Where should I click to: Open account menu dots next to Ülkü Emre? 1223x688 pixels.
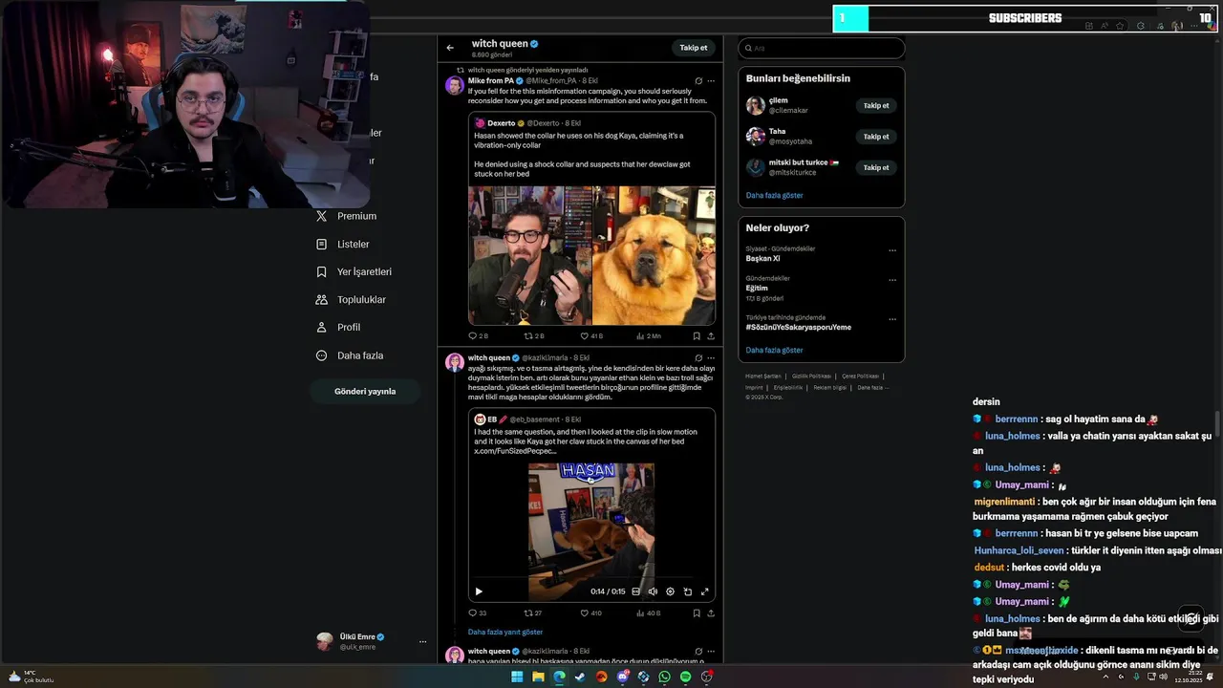click(x=422, y=641)
